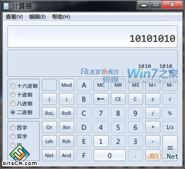Click the digit 0 key
Screen dimensions: 185x169
109,155
